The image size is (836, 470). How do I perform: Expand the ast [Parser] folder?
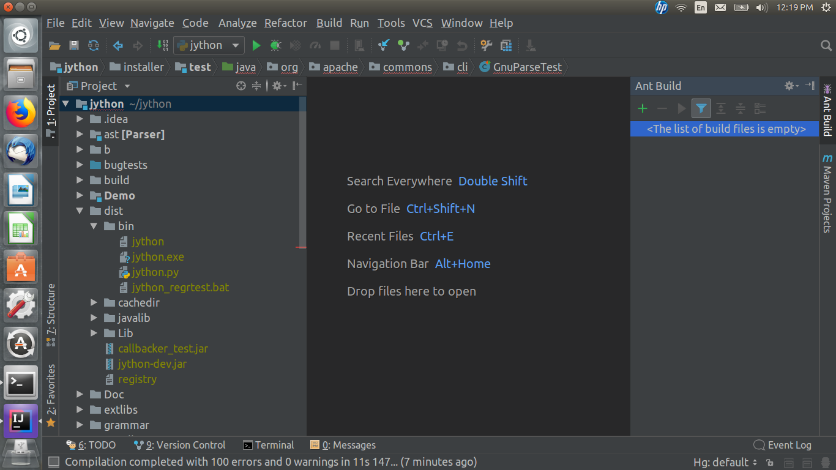pos(80,135)
